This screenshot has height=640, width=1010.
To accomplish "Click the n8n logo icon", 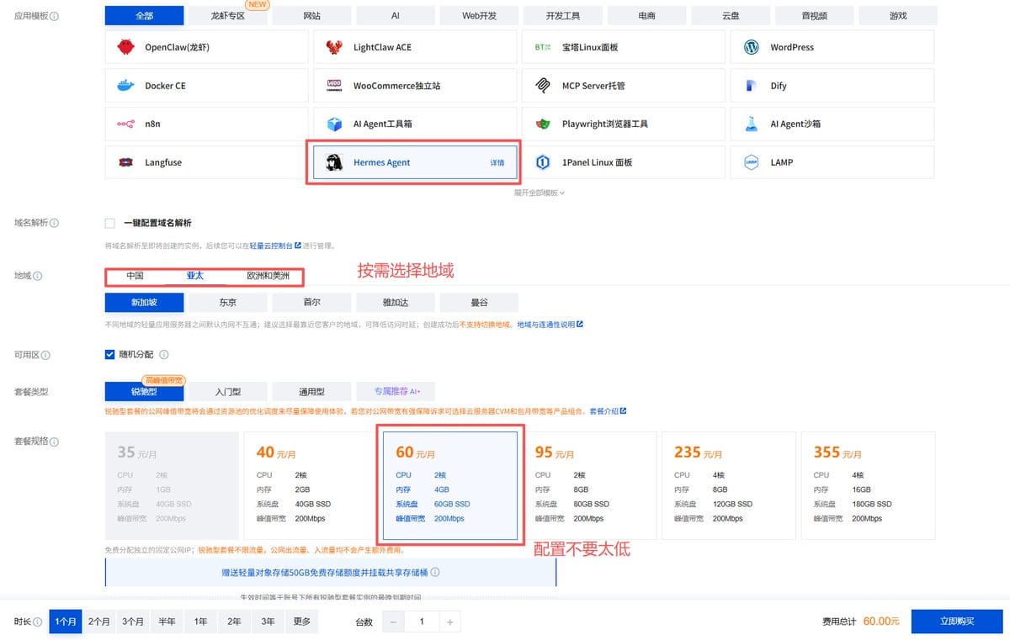I will click(125, 124).
